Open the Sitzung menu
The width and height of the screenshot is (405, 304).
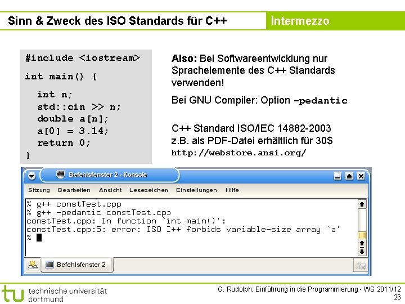tap(39, 190)
